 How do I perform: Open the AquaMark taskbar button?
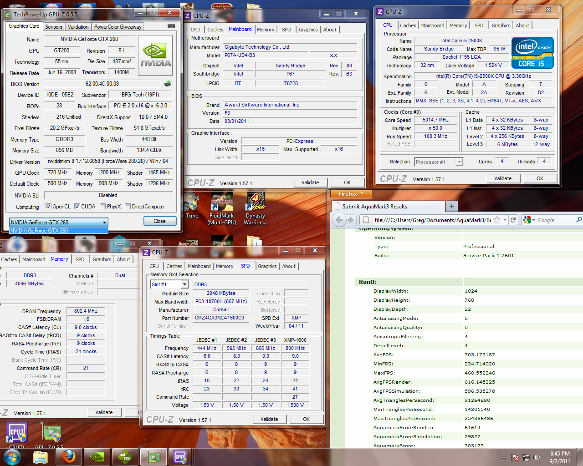click(124, 457)
